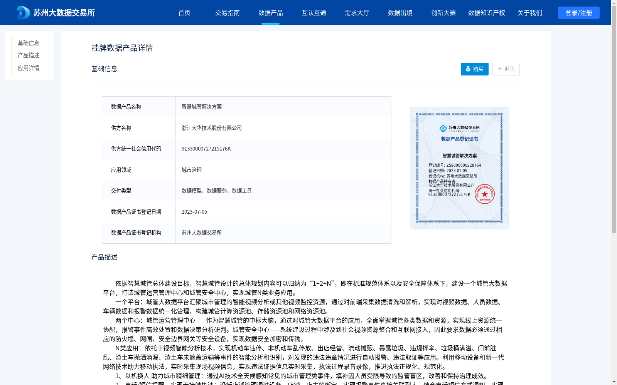Click the 供方统一社会信用代码 label cell
Image resolution: width=617 pixels, height=385 pixels.
point(139,149)
